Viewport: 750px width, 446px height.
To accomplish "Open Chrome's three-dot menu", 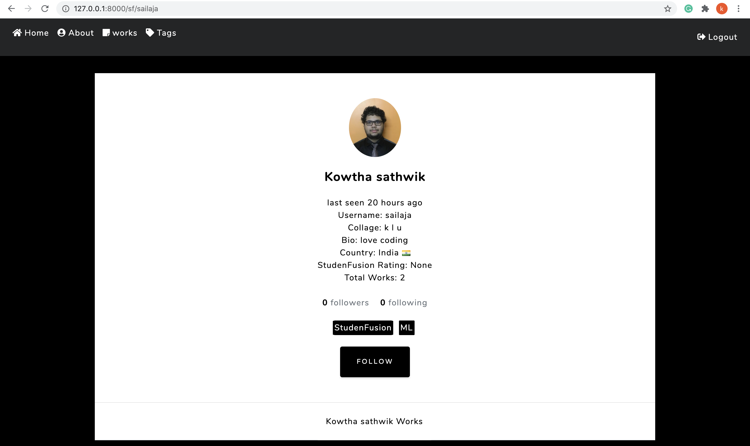I will coord(738,9).
